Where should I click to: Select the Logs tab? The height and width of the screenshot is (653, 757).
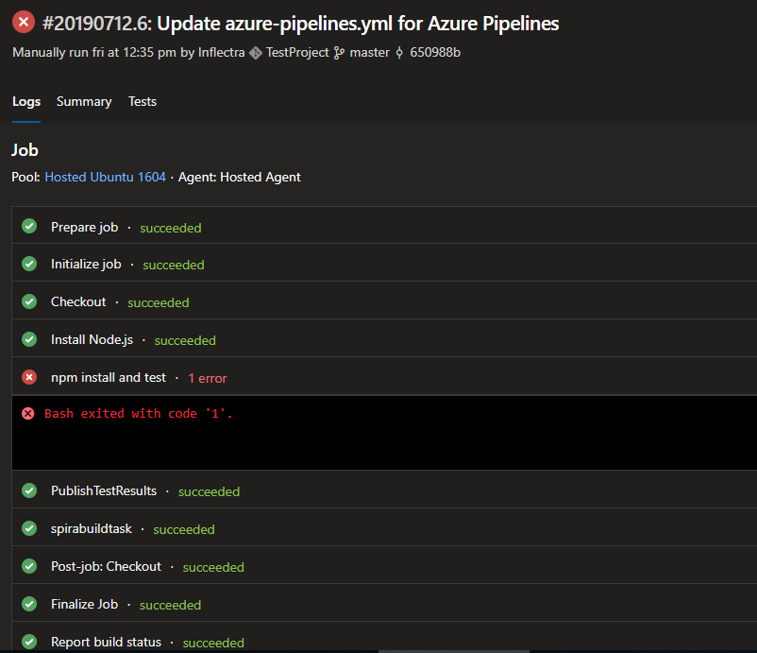26,101
